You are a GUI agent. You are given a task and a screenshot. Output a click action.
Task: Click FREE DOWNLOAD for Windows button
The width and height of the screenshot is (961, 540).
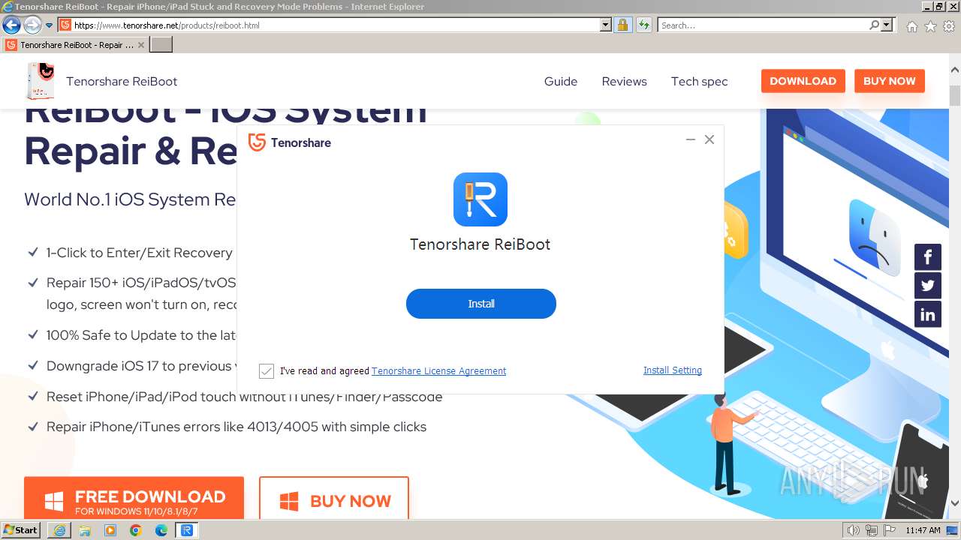[x=134, y=498]
